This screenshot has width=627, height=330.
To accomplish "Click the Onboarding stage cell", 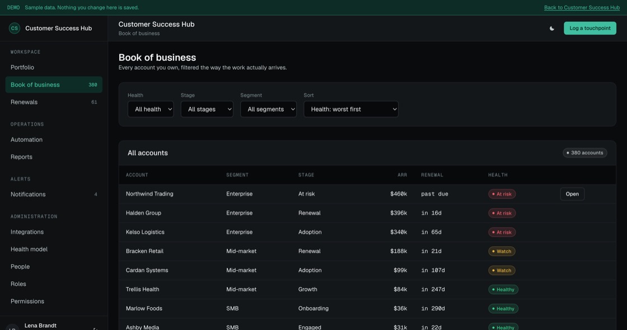I will pyautogui.click(x=313, y=308).
